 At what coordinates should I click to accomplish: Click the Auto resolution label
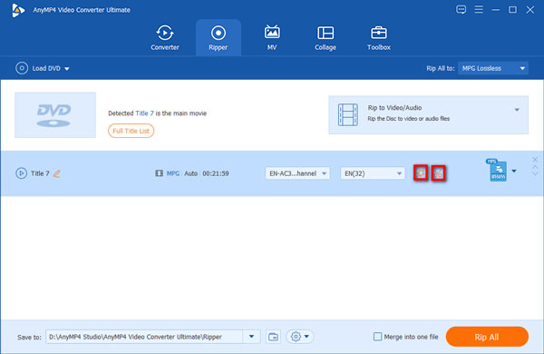190,173
